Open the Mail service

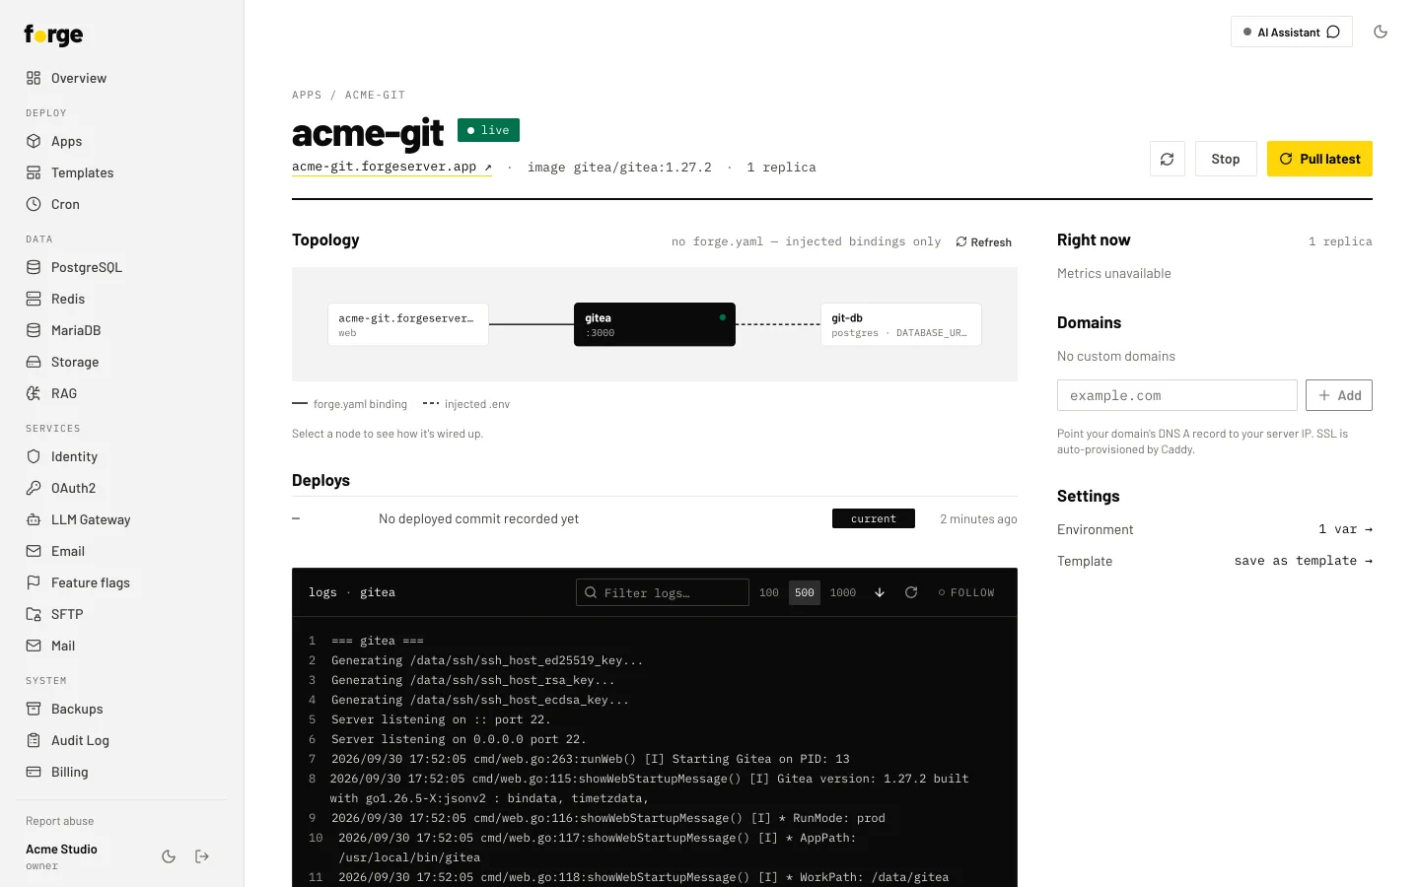point(122,646)
